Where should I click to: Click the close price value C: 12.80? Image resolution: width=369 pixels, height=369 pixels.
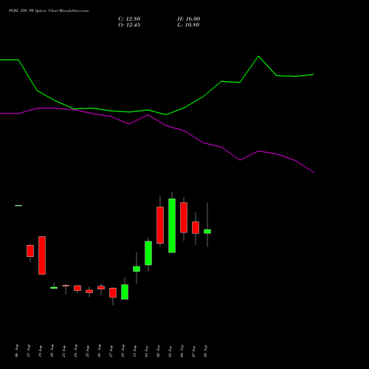pyautogui.click(x=129, y=19)
